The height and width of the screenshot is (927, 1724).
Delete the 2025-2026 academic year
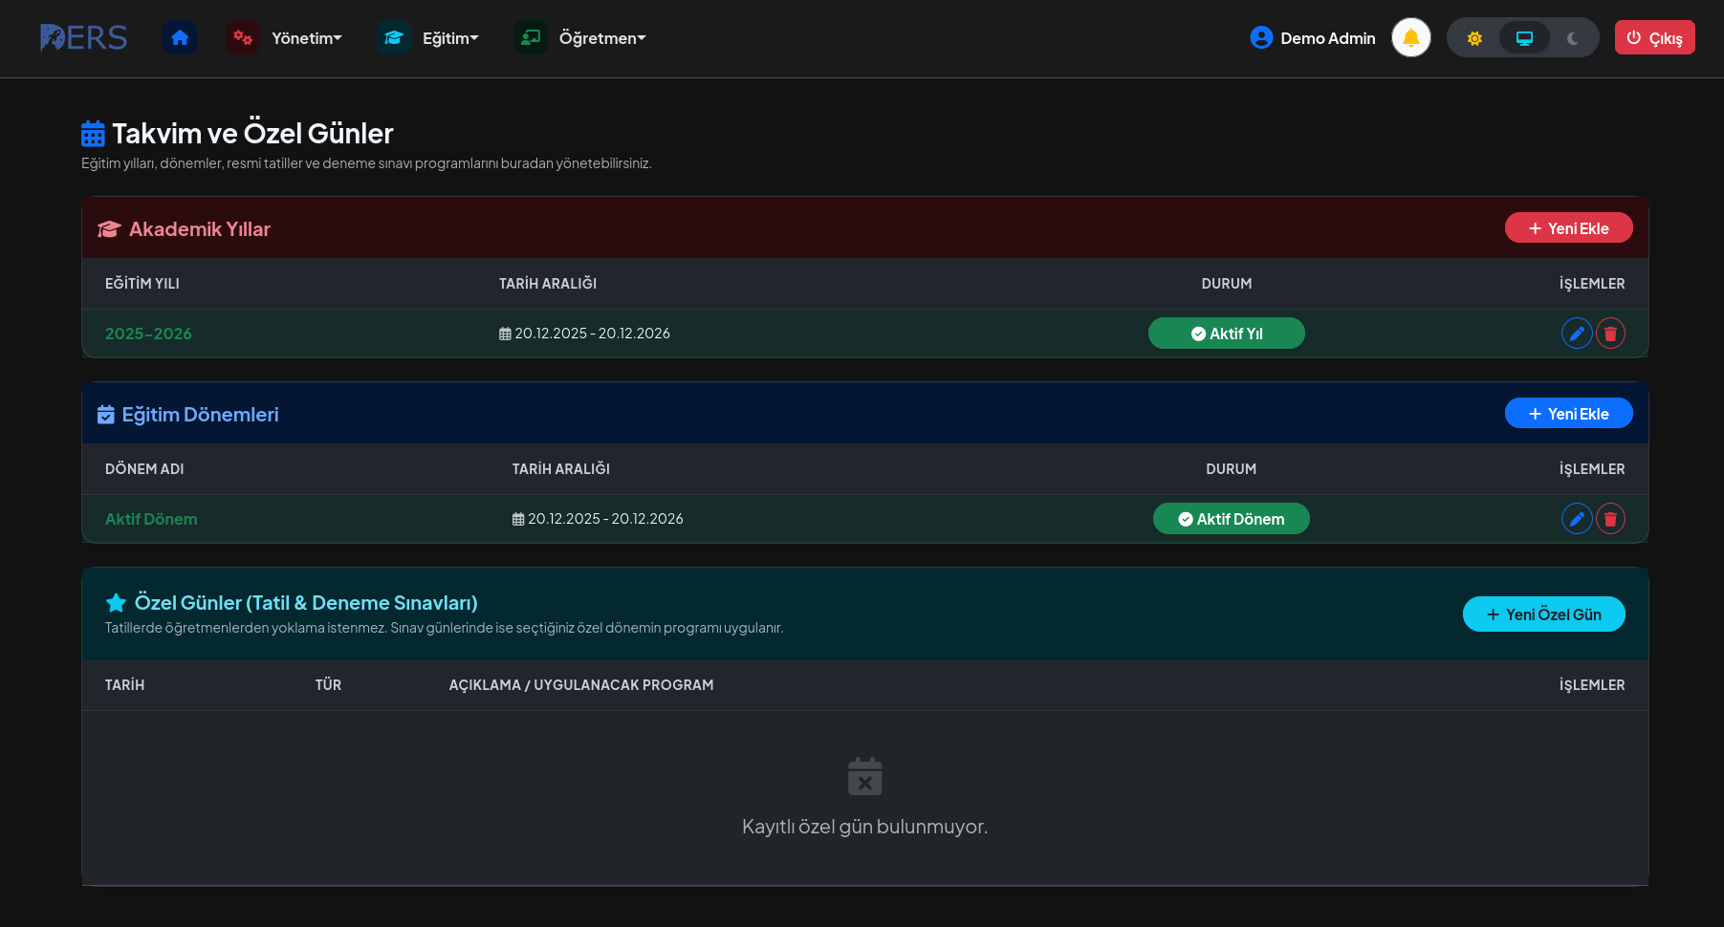pyautogui.click(x=1610, y=334)
